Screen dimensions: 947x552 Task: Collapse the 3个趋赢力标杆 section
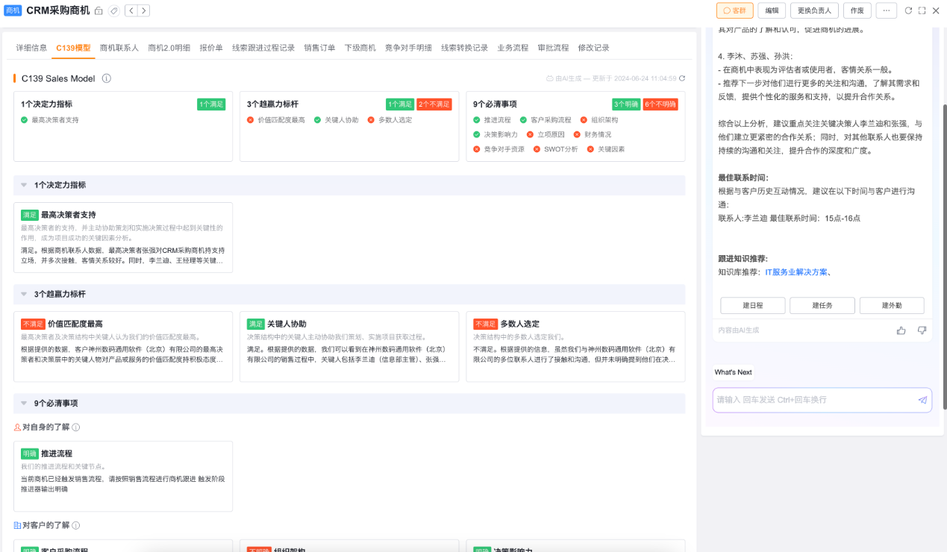click(x=24, y=294)
